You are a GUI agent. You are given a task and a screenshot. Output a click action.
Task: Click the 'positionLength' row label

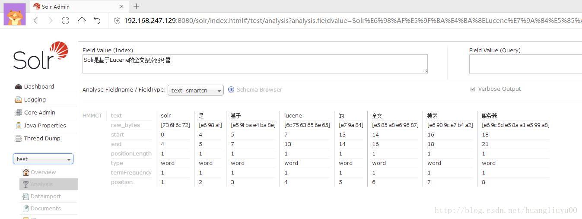coord(131,153)
